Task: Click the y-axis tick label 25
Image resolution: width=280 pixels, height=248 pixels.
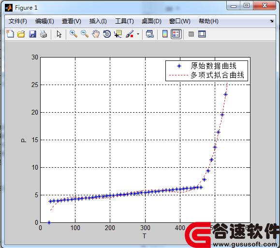Action: [x=35, y=85]
